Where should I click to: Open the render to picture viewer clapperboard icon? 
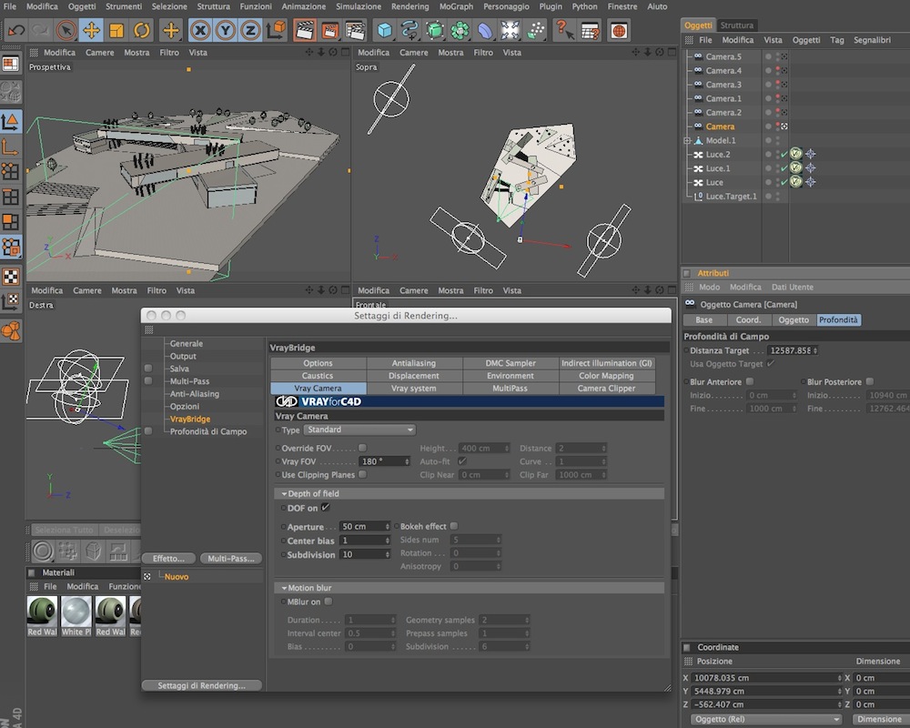[x=329, y=30]
